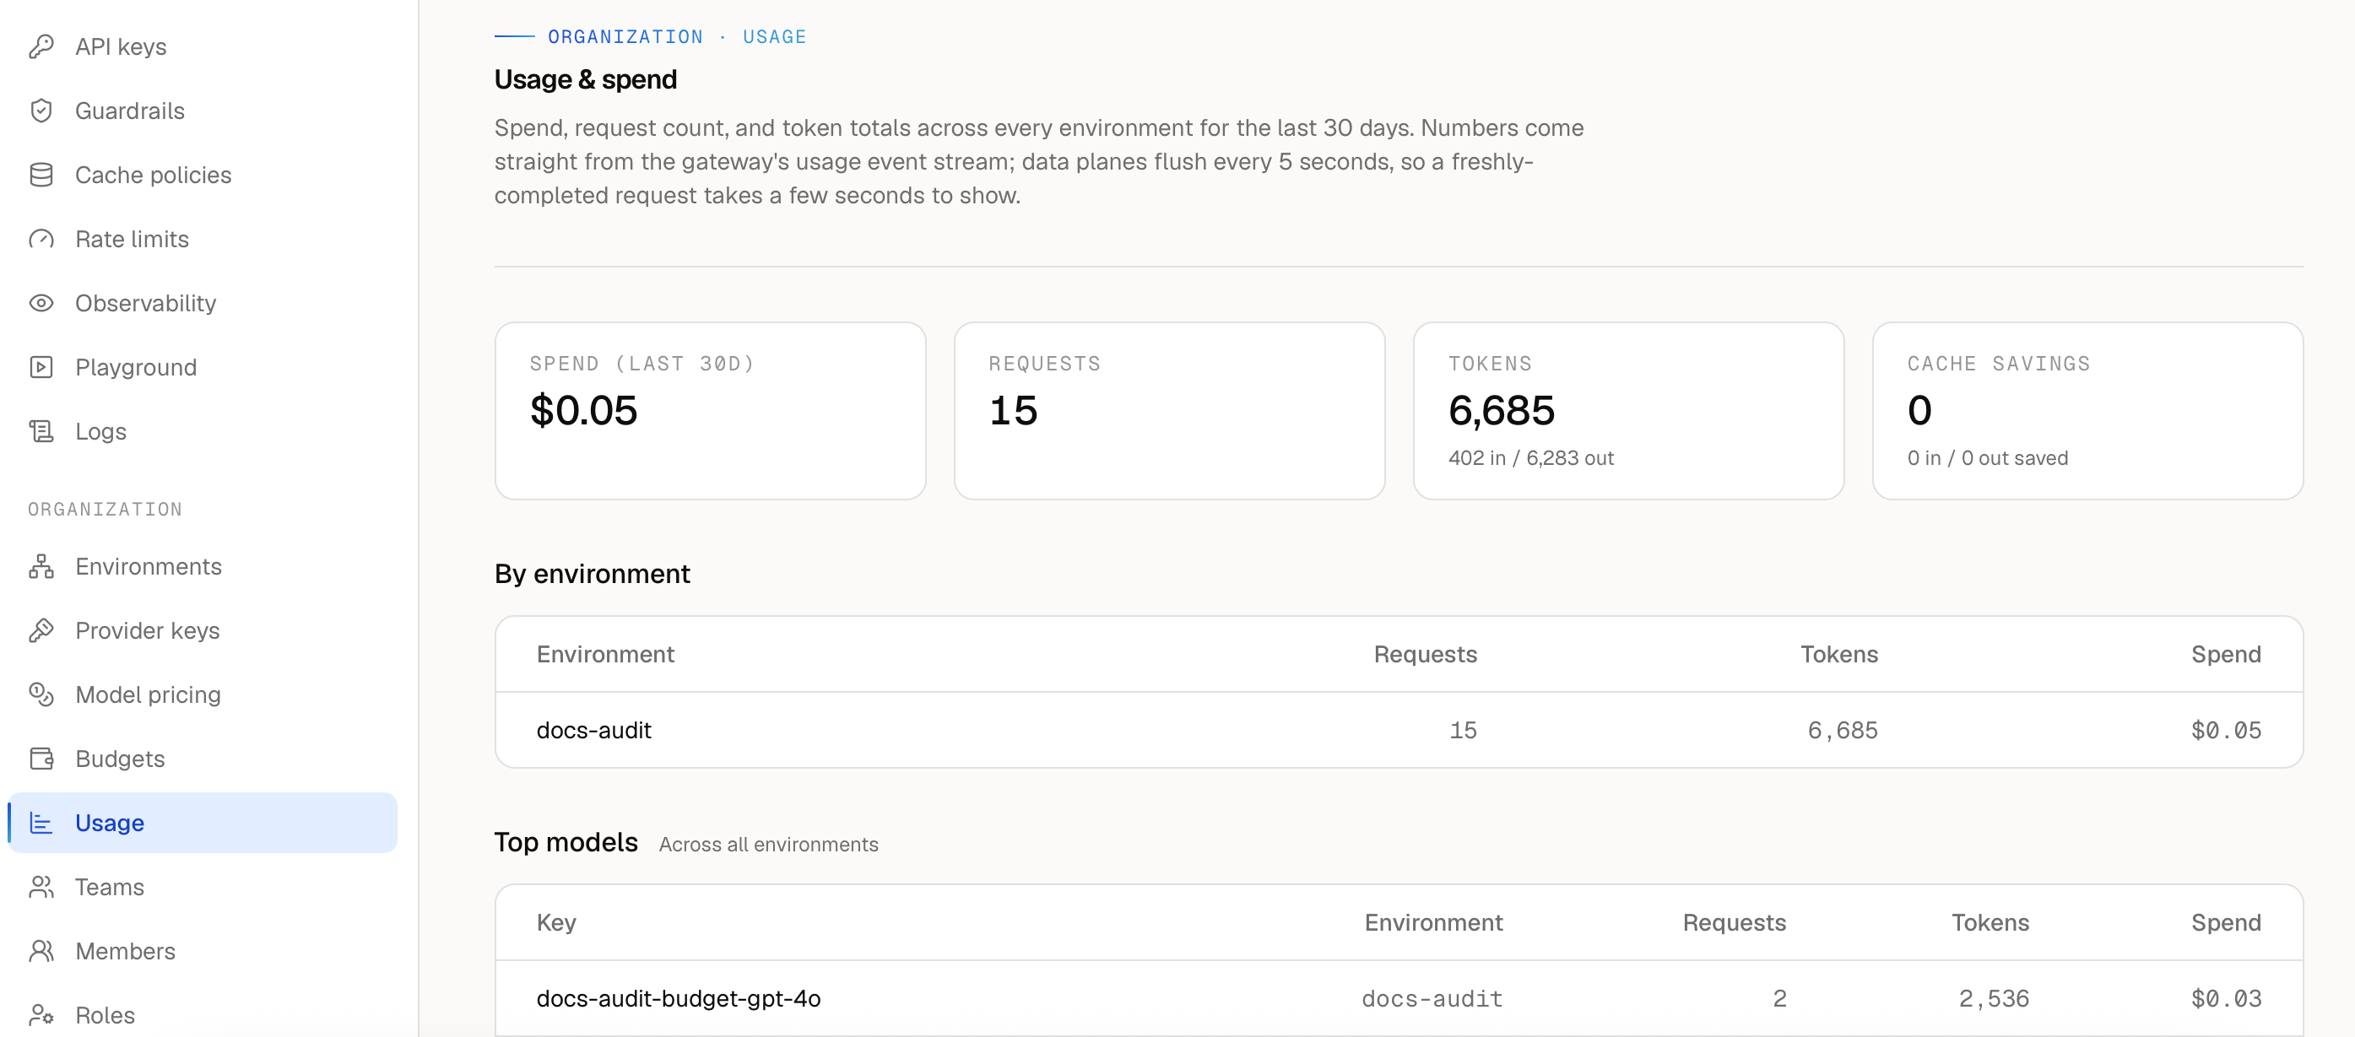The height and width of the screenshot is (1037, 2355).
Task: Click the Provider keys icon
Action: tap(41, 629)
